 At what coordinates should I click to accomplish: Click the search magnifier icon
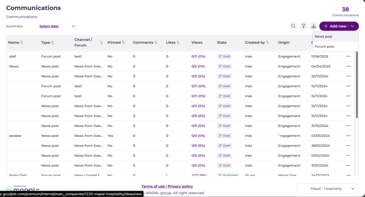coord(293,26)
